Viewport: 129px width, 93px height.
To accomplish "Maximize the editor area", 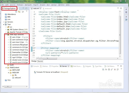I will point(121,8).
